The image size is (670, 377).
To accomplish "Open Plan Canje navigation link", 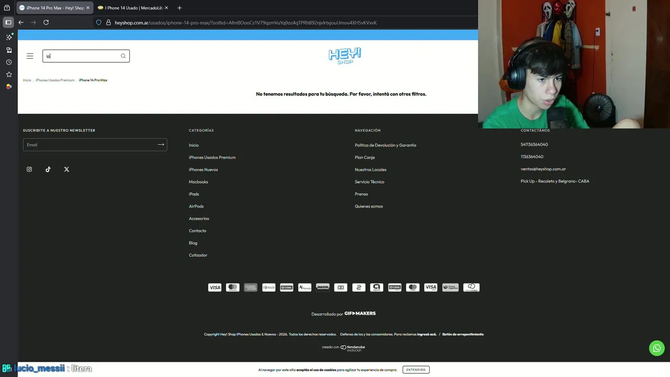I will coord(365,157).
